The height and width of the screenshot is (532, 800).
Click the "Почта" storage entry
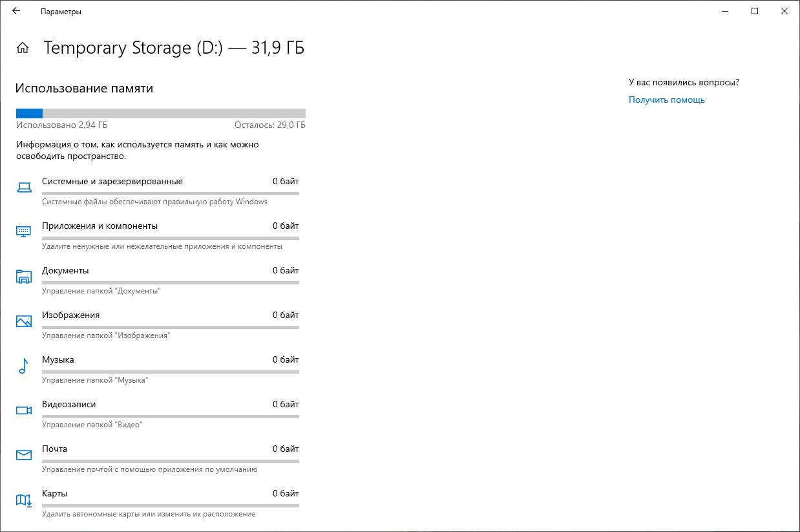[x=55, y=449]
